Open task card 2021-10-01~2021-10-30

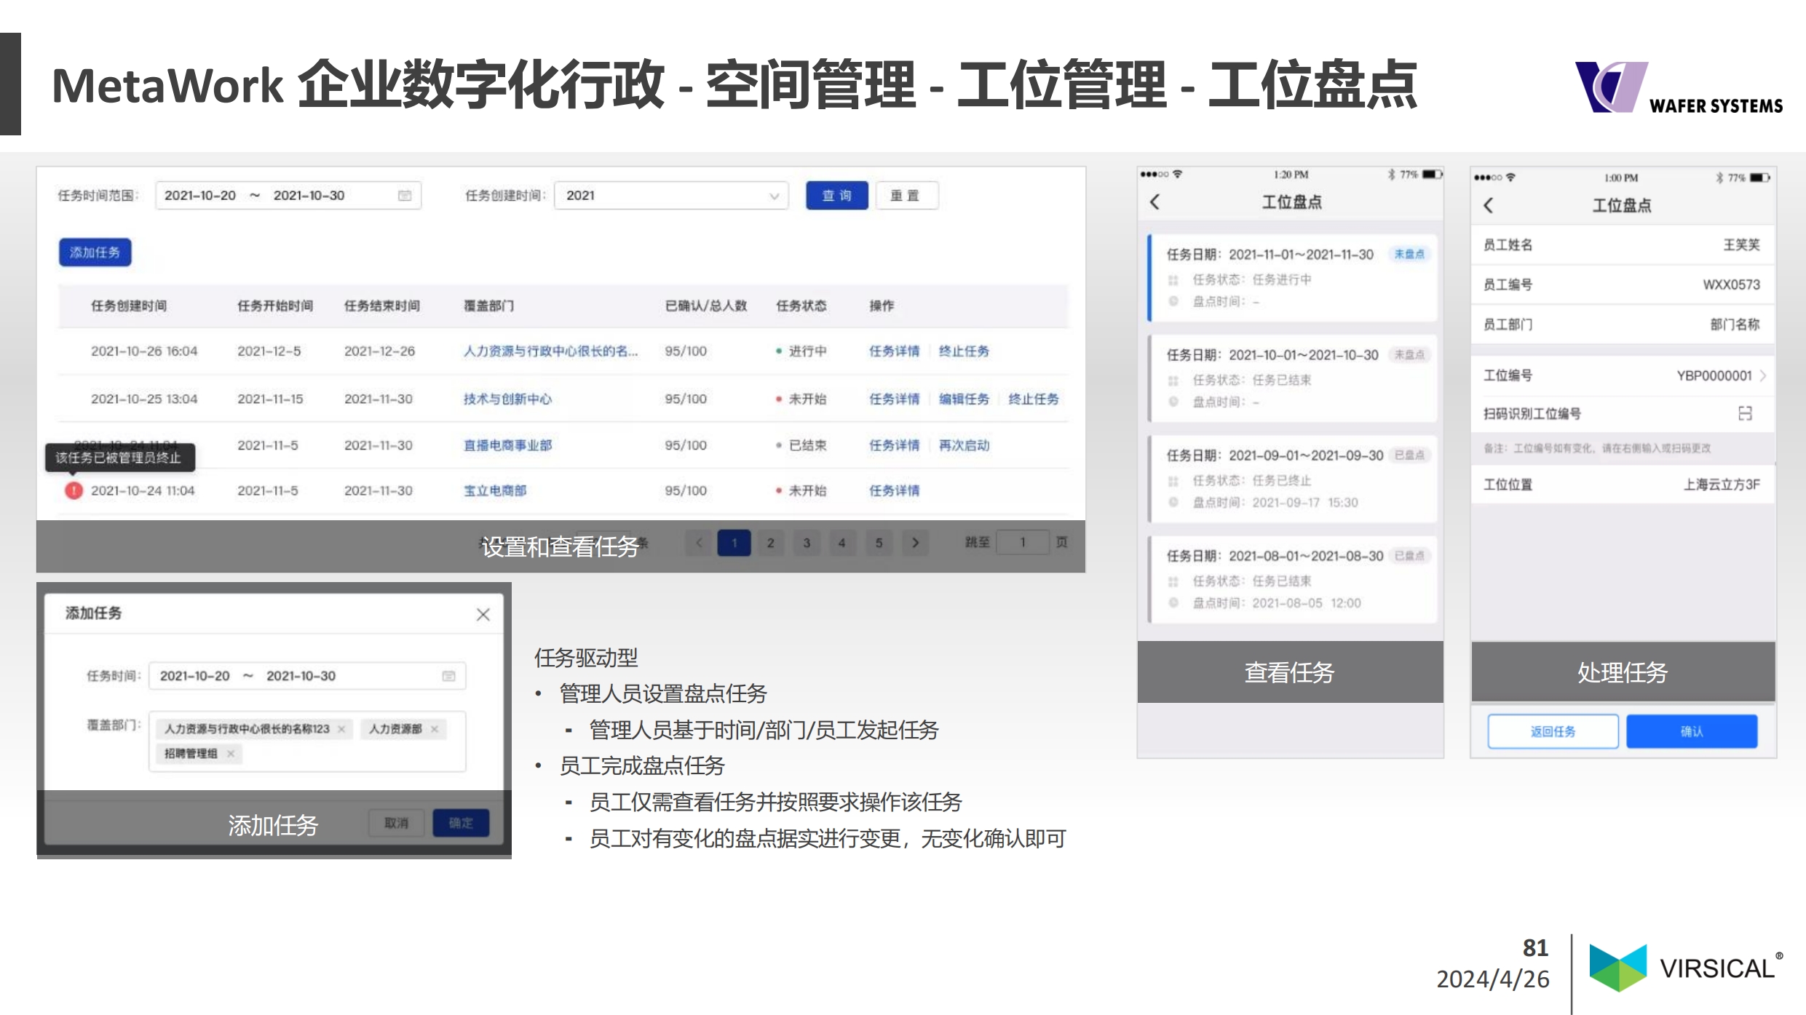[1292, 378]
